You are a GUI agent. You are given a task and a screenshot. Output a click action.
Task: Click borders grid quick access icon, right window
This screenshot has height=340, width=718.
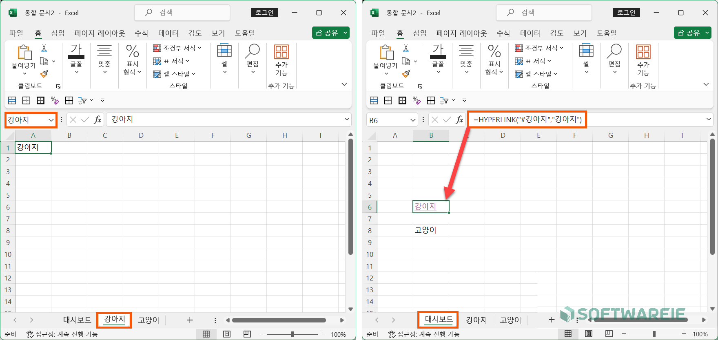(431, 100)
